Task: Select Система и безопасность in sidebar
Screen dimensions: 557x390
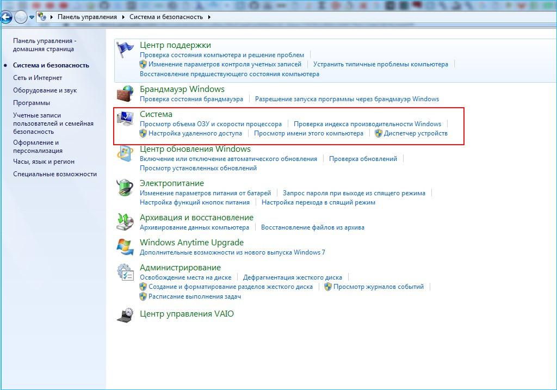Action: point(51,65)
